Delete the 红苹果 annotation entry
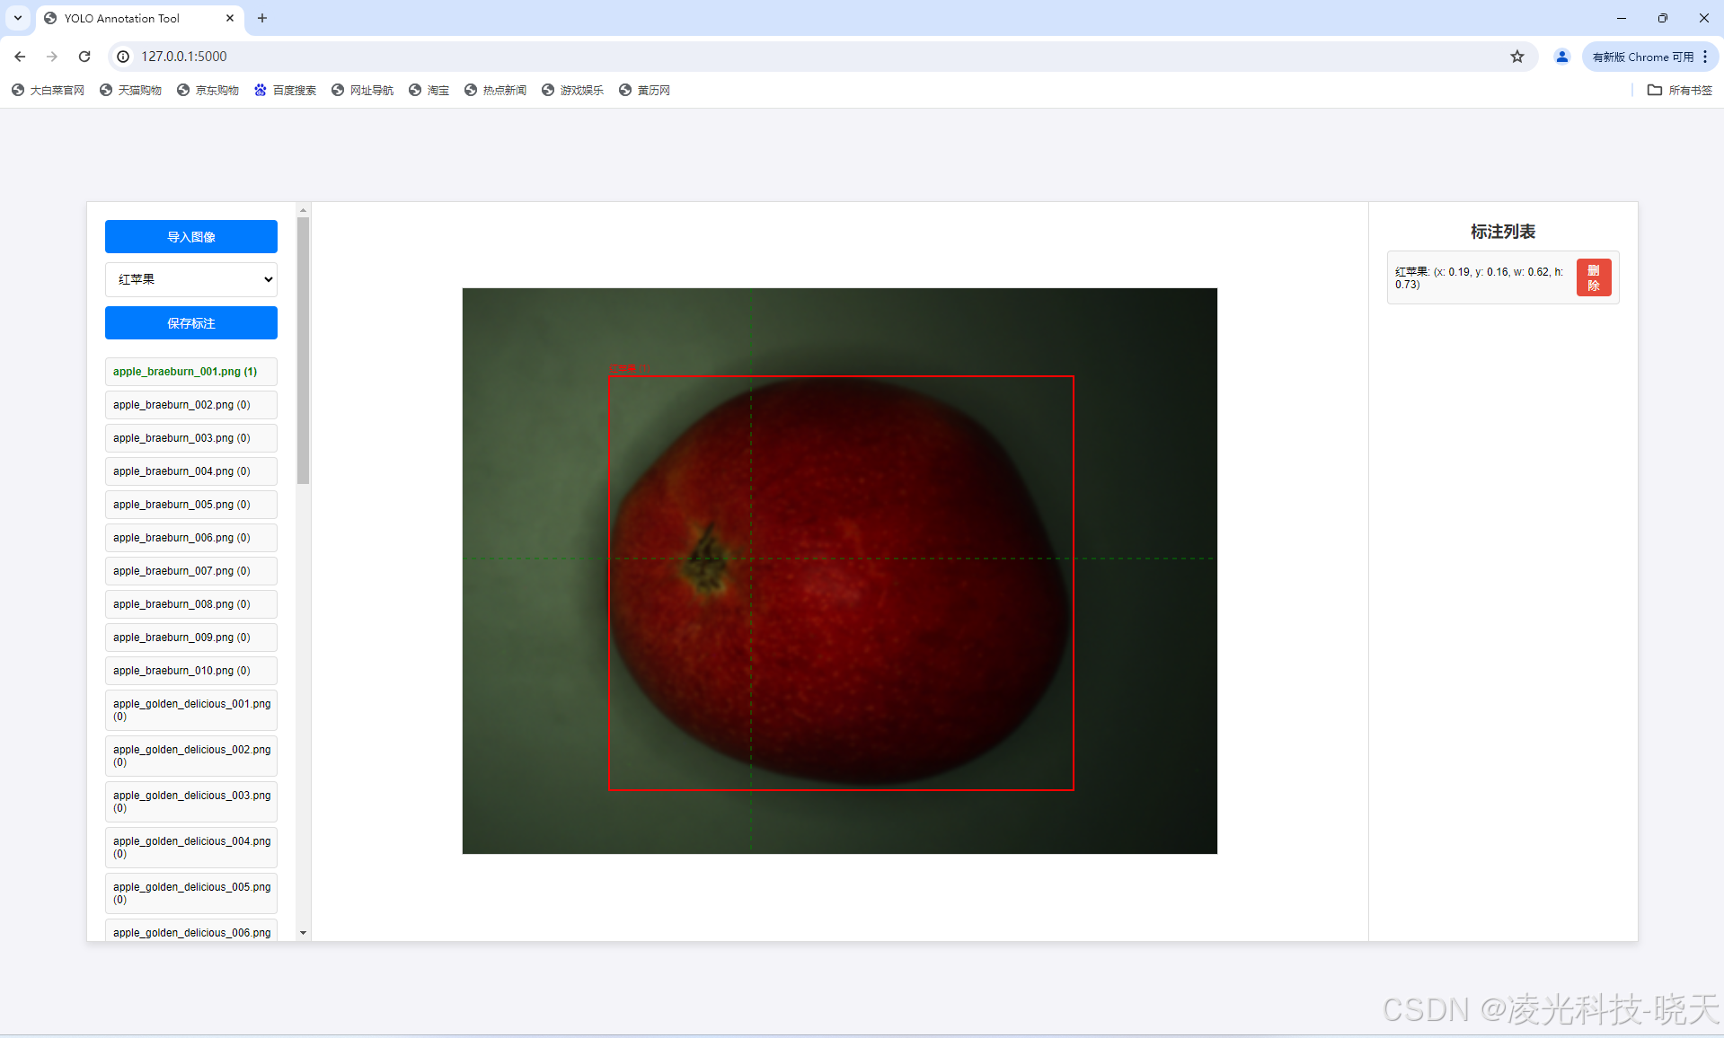Image resolution: width=1724 pixels, height=1038 pixels. (1593, 277)
